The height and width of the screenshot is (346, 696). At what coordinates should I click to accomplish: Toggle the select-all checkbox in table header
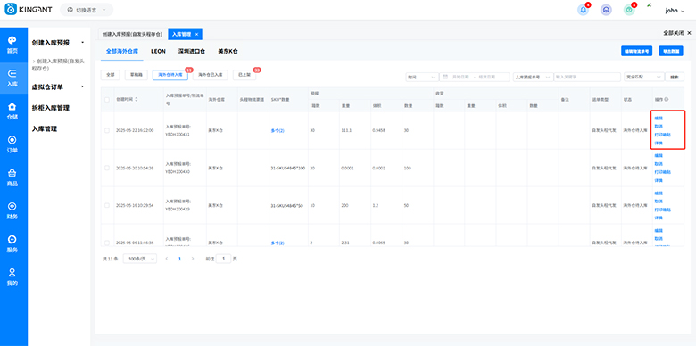coord(107,100)
